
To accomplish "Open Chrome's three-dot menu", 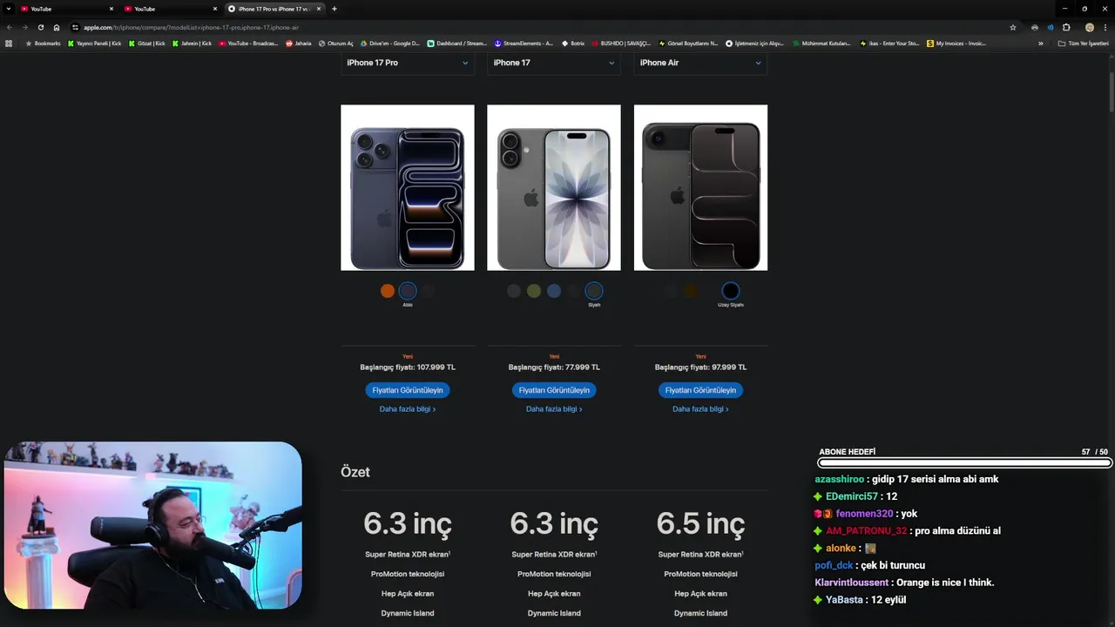I will [x=1105, y=27].
